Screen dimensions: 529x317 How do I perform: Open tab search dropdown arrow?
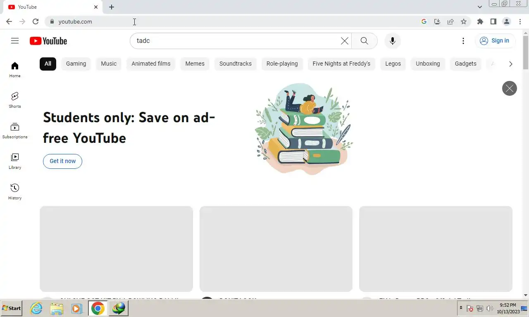point(479,7)
